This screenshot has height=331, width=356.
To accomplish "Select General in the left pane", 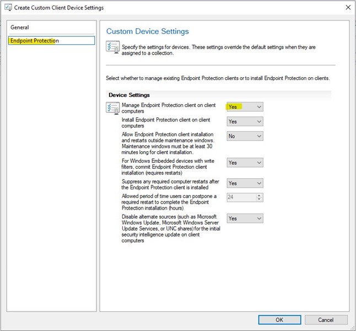I will (20, 27).
